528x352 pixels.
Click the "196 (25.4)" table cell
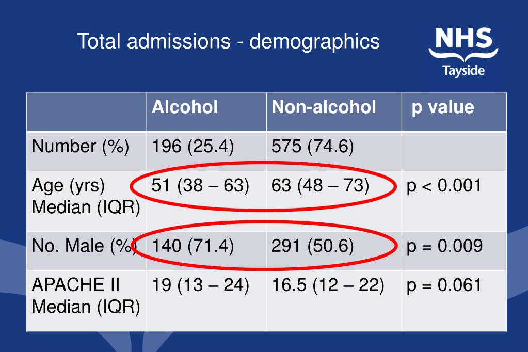[x=193, y=147]
